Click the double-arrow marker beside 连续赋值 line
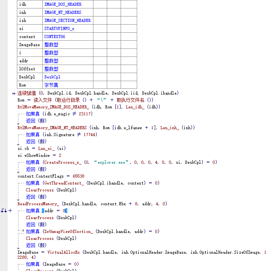The width and height of the screenshot is (272, 271). (14, 93)
